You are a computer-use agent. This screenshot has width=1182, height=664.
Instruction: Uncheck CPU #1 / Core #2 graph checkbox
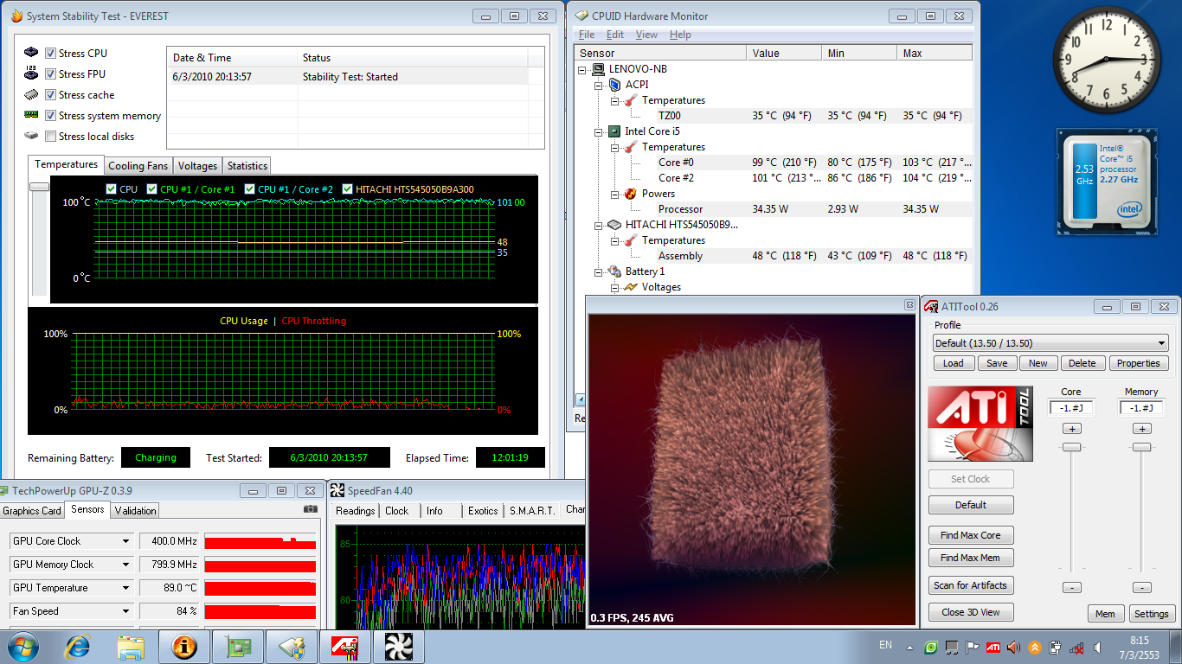point(249,189)
